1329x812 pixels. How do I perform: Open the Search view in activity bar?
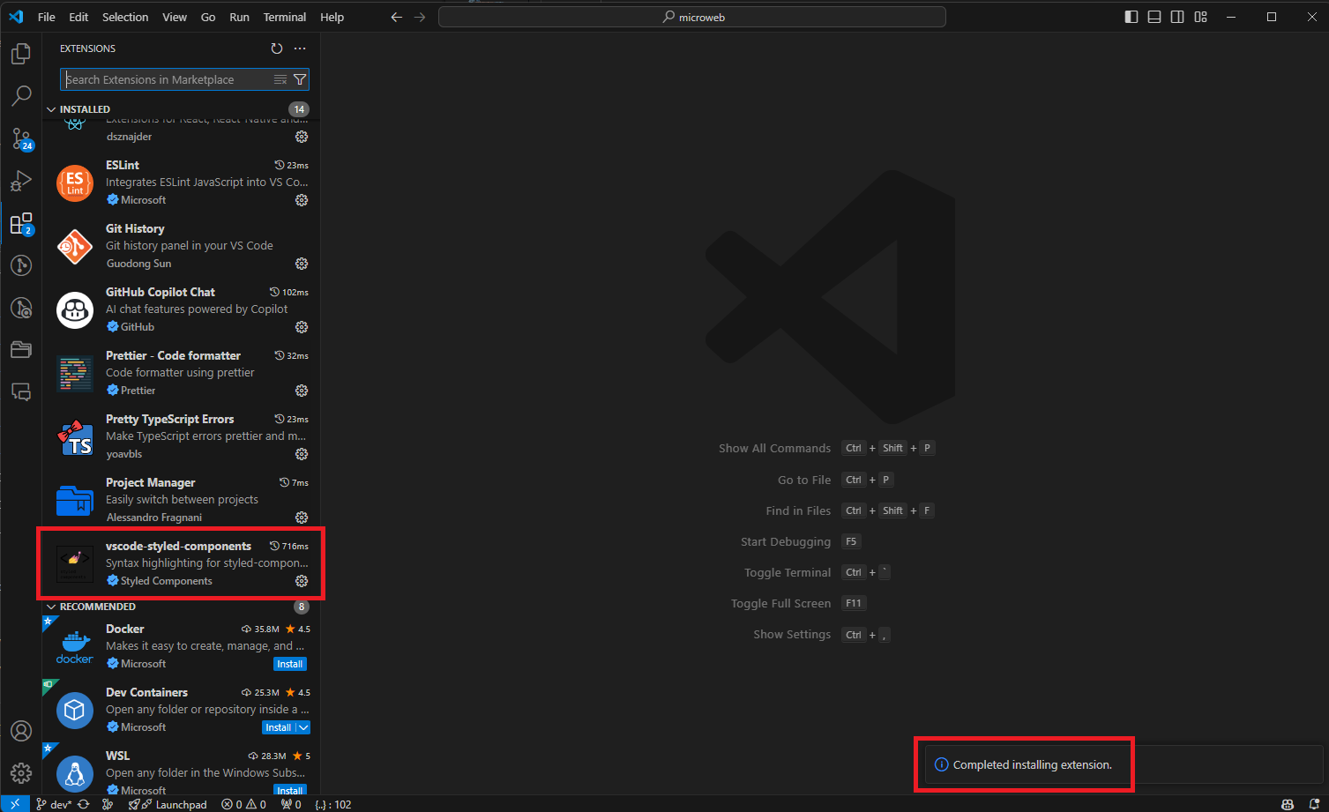click(21, 95)
